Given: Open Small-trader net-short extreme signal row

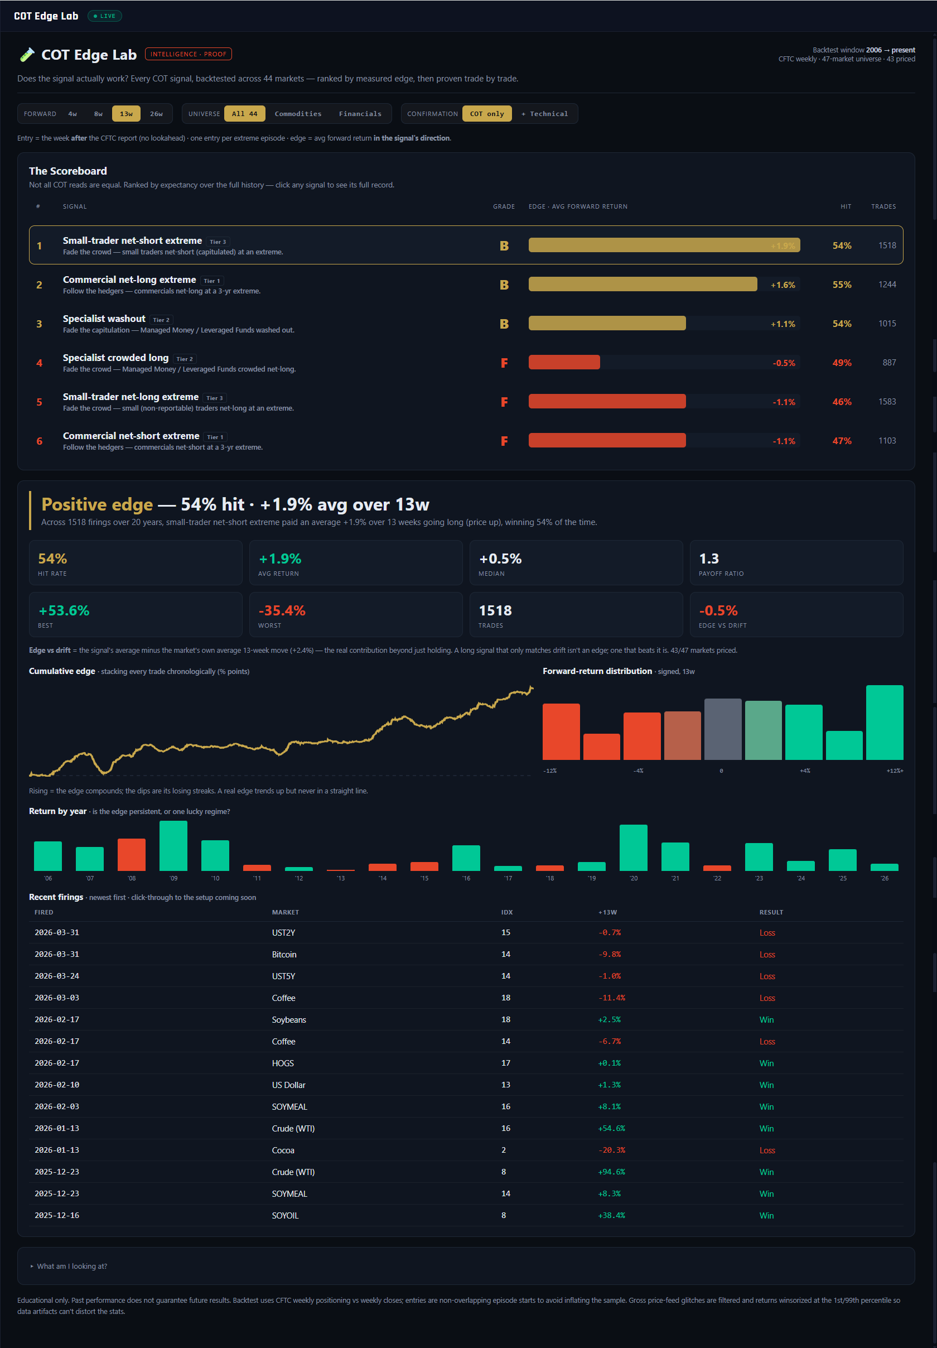Looking at the screenshot, I should 466,245.
